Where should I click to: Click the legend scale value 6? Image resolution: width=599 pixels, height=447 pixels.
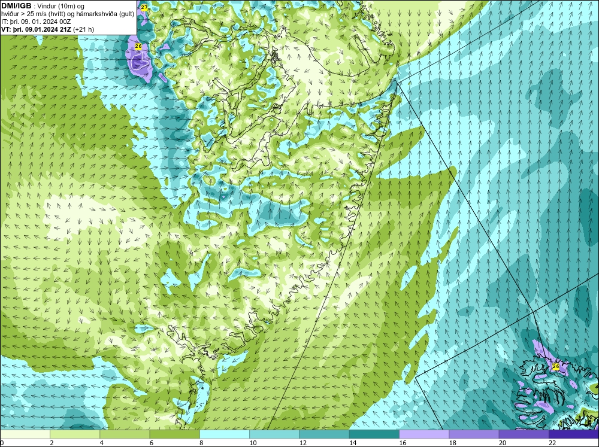pyautogui.click(x=152, y=443)
